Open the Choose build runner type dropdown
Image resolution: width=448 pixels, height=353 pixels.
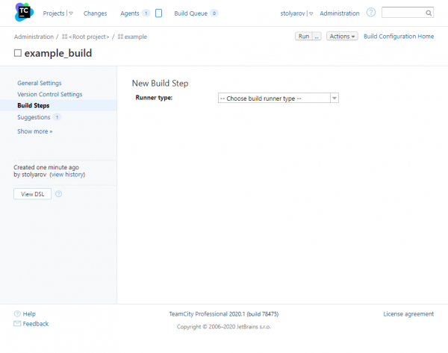click(x=278, y=98)
